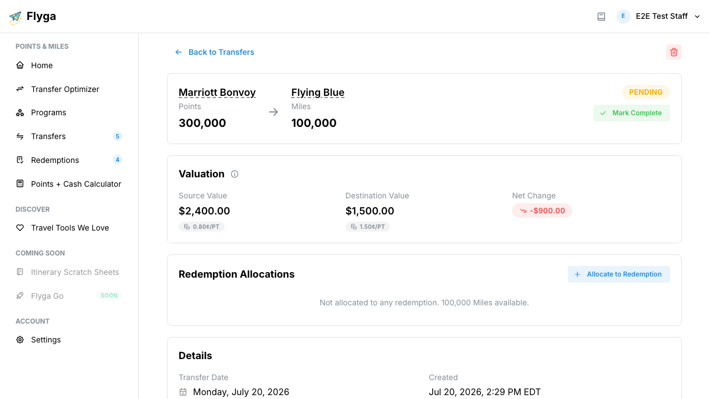710x399 pixels.
Task: Open Home in sidebar
Action: pos(69,65)
